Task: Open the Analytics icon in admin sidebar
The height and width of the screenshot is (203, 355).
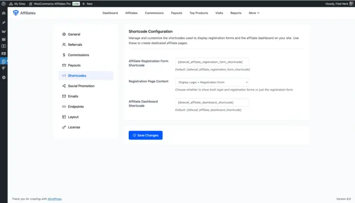Action: coord(4,54)
